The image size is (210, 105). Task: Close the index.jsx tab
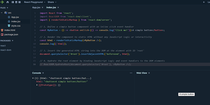58,8
